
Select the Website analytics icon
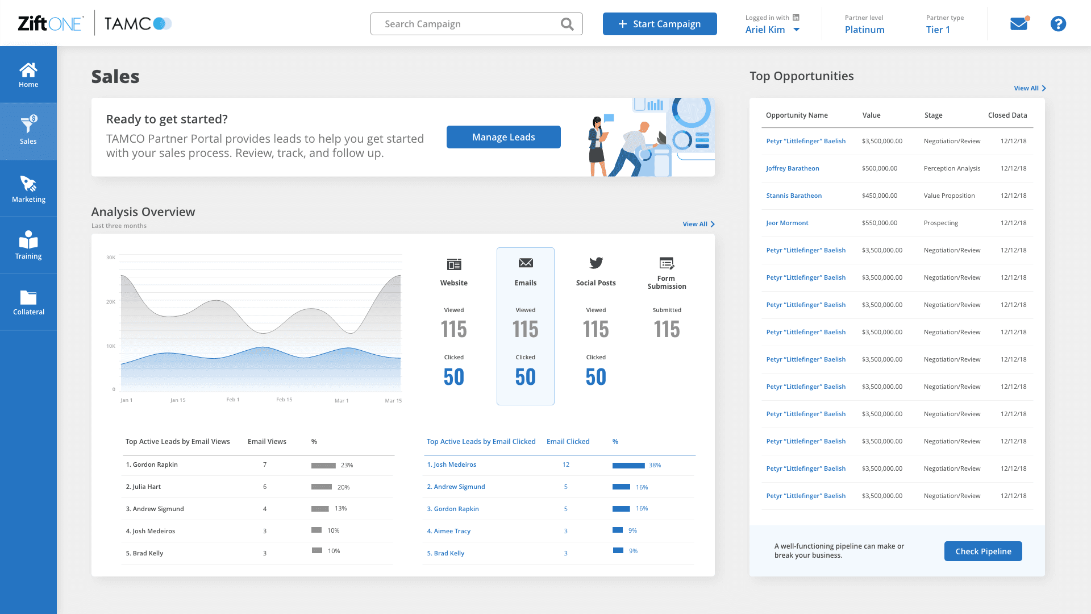pos(453,264)
